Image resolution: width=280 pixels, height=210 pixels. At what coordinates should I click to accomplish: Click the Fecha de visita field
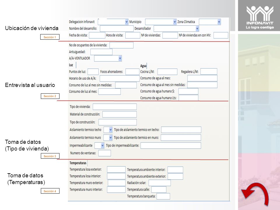[x=97, y=35]
